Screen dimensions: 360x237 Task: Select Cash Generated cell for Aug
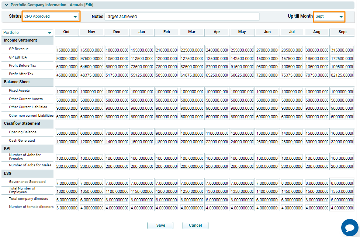(317, 142)
